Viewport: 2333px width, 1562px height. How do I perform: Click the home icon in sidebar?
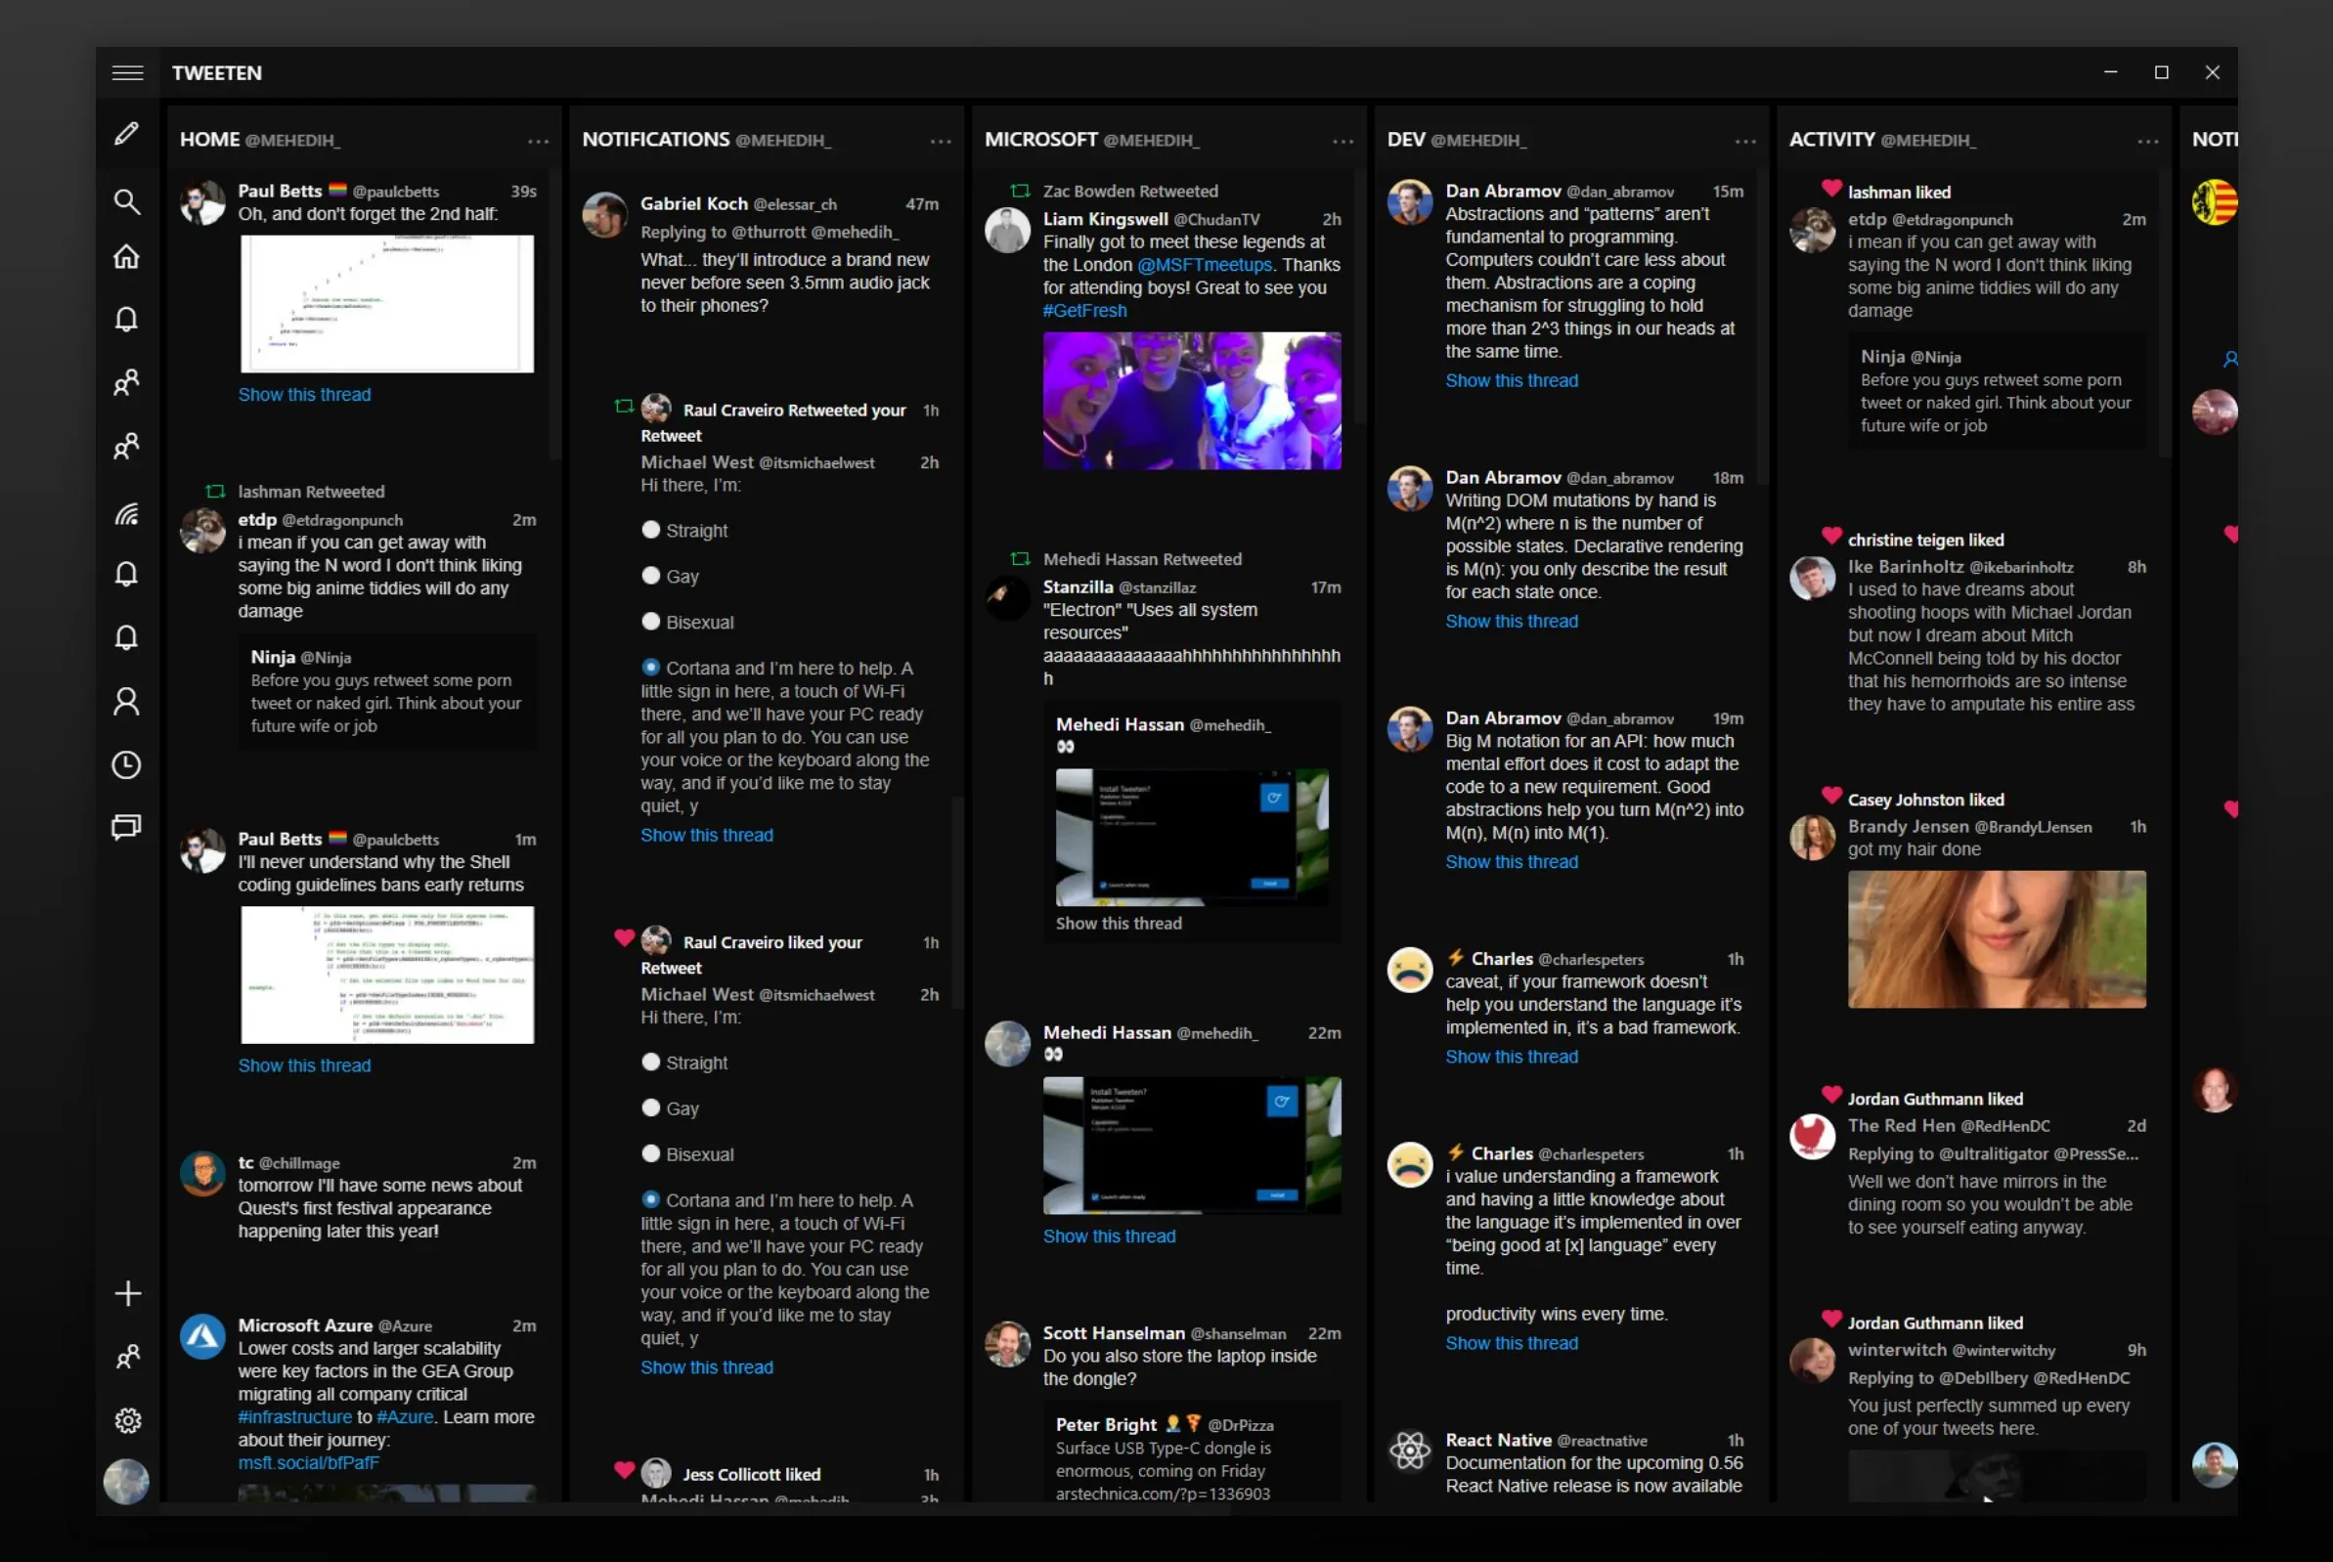point(126,257)
